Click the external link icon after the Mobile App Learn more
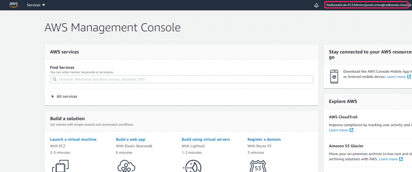This screenshot has width=412, height=172. pyautogui.click(x=409, y=77)
